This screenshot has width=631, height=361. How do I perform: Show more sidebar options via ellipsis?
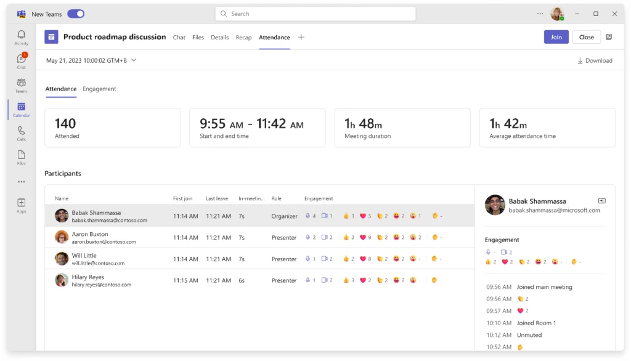21,181
